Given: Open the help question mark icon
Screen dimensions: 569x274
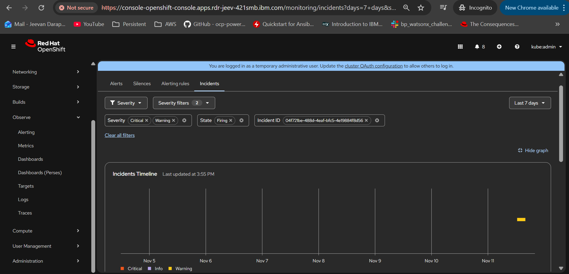Looking at the screenshot, I should (x=517, y=47).
